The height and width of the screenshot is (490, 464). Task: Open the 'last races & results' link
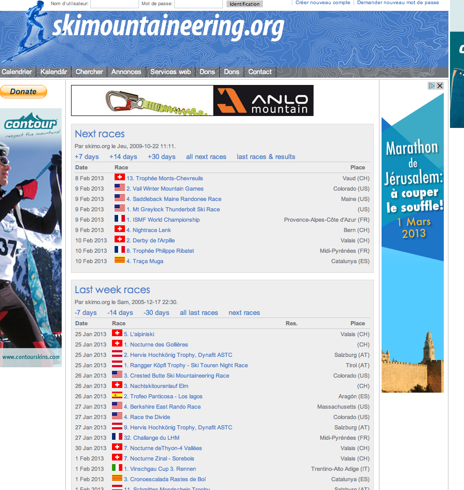(266, 157)
